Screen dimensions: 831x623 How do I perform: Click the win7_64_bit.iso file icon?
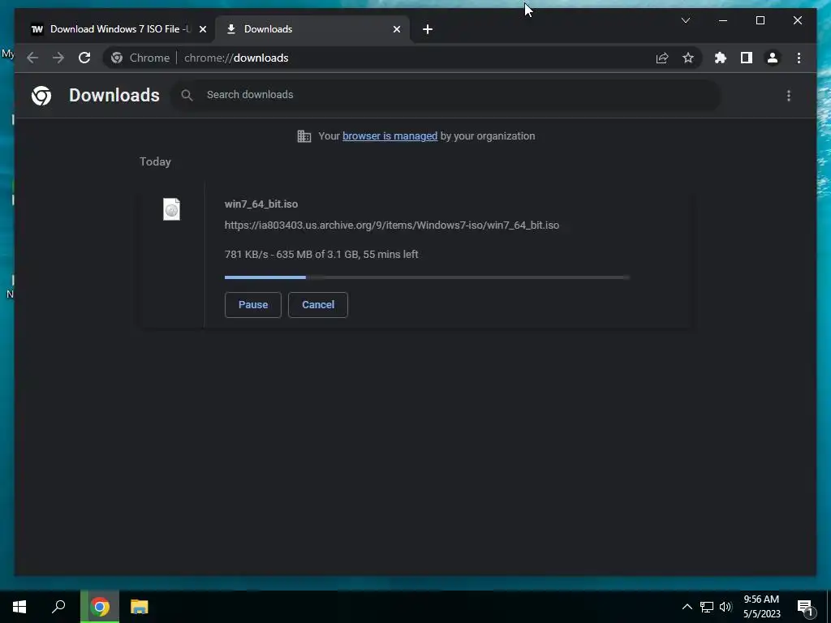tap(171, 208)
